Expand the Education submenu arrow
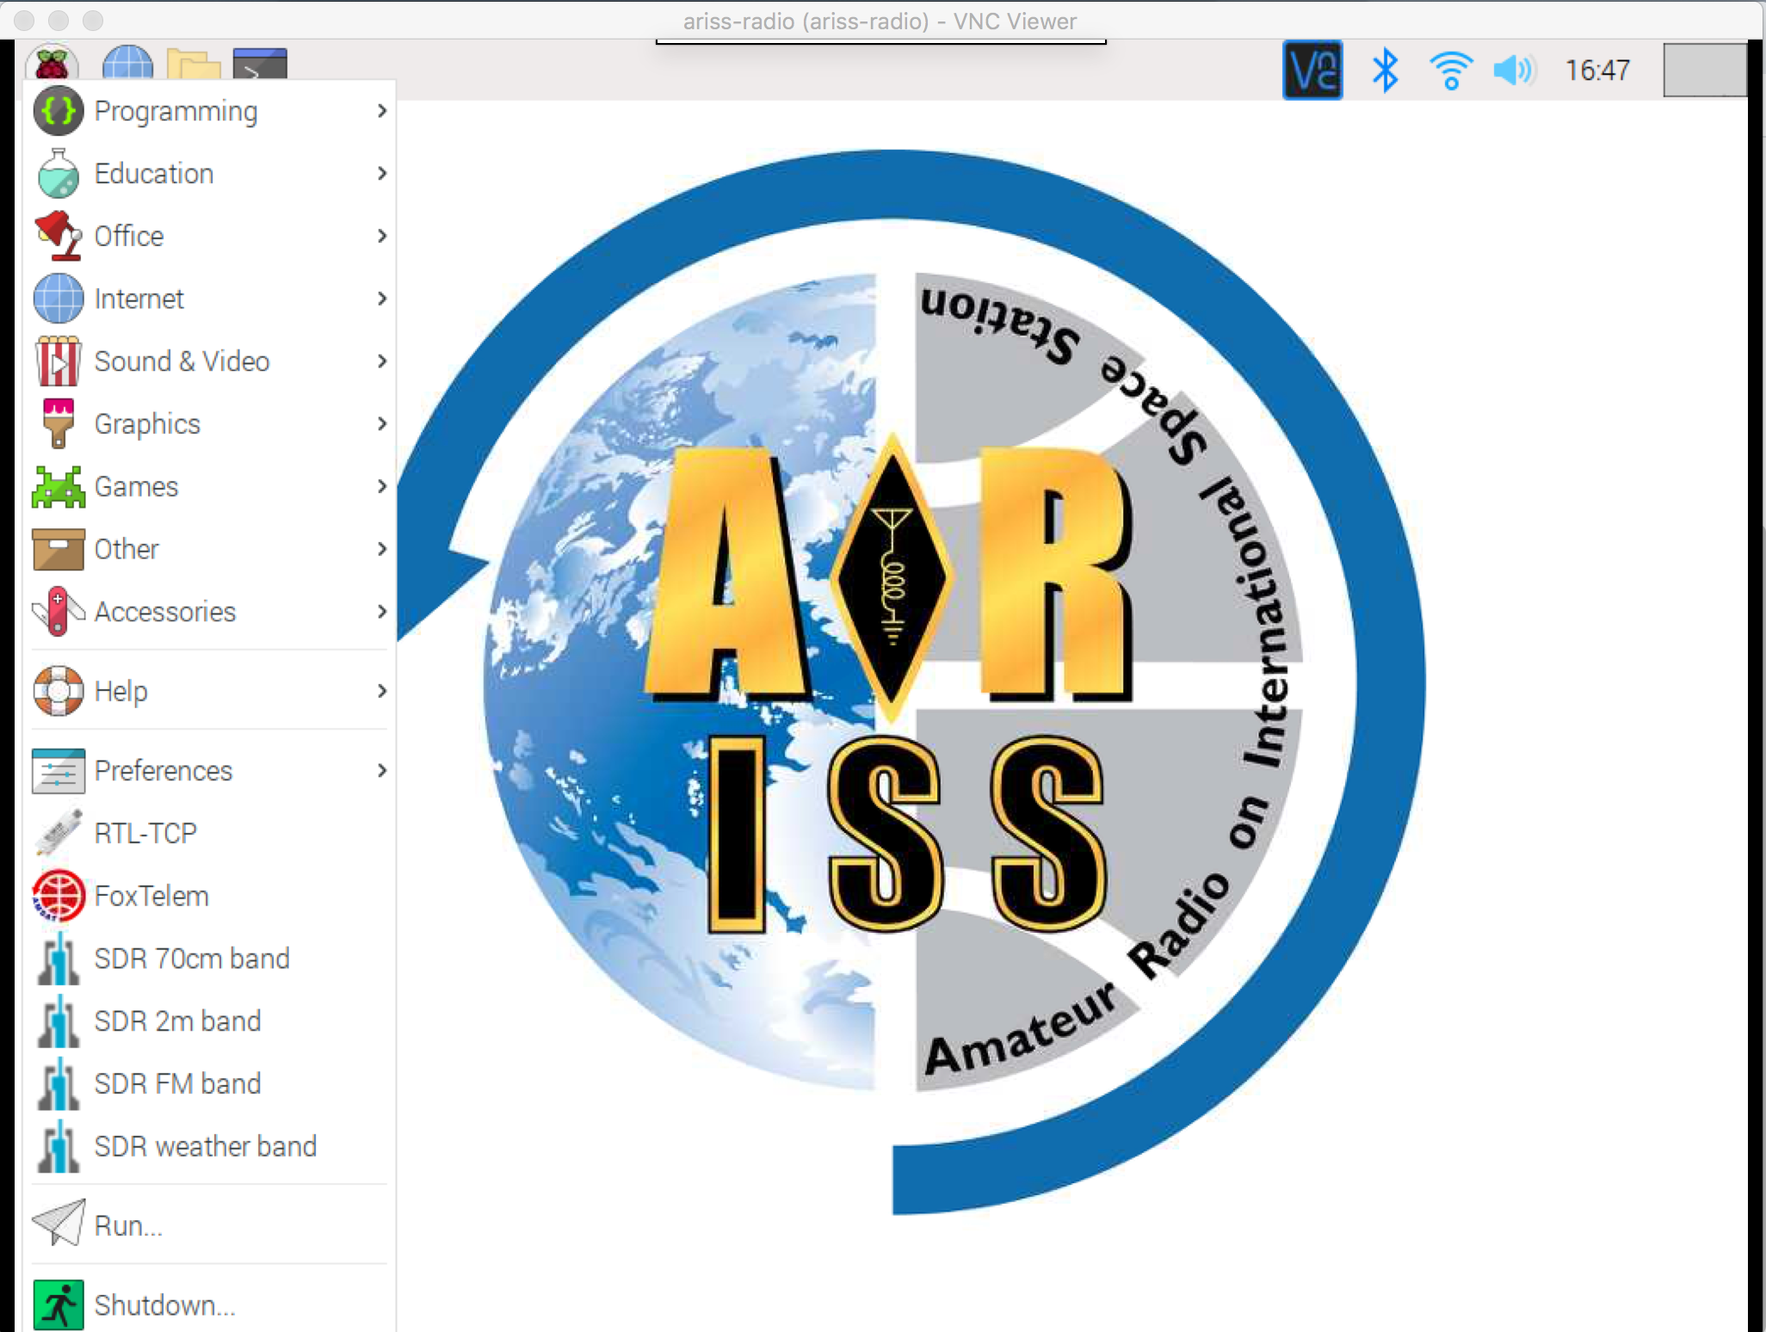Viewport: 1766px width, 1332px height. [382, 173]
